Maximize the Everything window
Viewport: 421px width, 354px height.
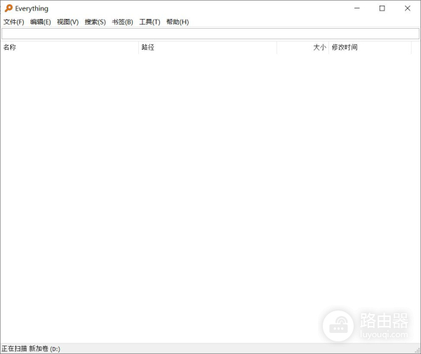click(382, 8)
